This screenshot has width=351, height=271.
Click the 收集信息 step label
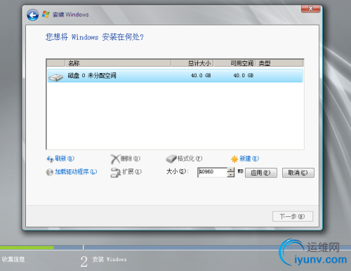pyautogui.click(x=13, y=259)
